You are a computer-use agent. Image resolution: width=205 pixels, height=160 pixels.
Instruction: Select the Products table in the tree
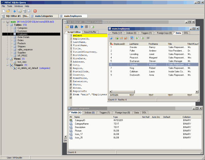pos(22,43)
